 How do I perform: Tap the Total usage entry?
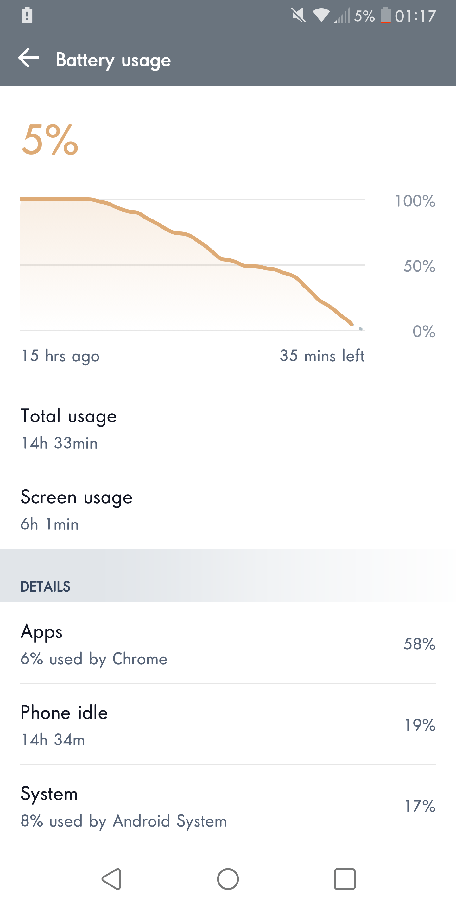(x=228, y=428)
